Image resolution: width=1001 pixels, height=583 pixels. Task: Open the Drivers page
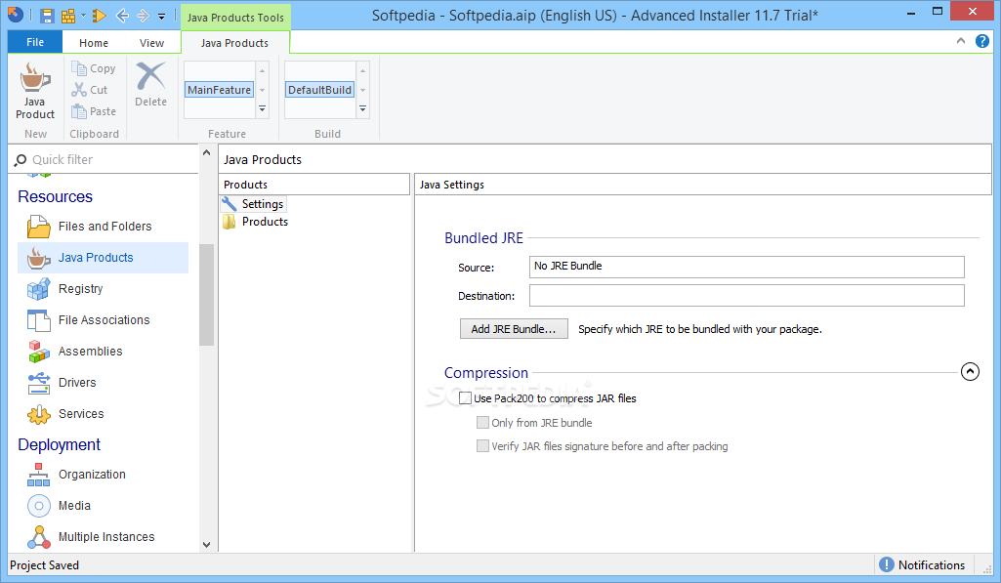click(x=104, y=383)
